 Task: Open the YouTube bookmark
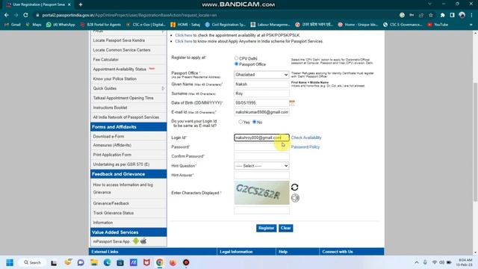coord(438,25)
